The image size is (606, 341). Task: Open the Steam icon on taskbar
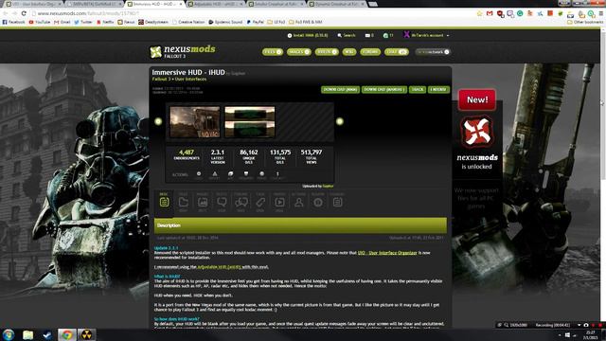47,334
